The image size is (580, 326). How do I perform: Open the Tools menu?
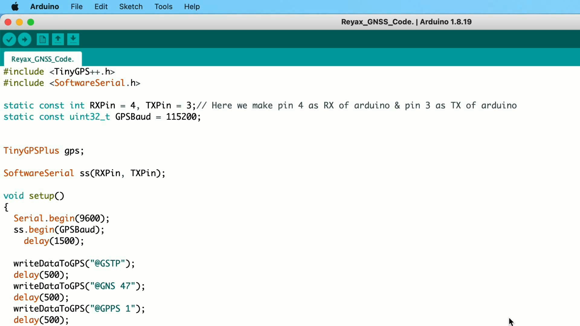click(163, 7)
